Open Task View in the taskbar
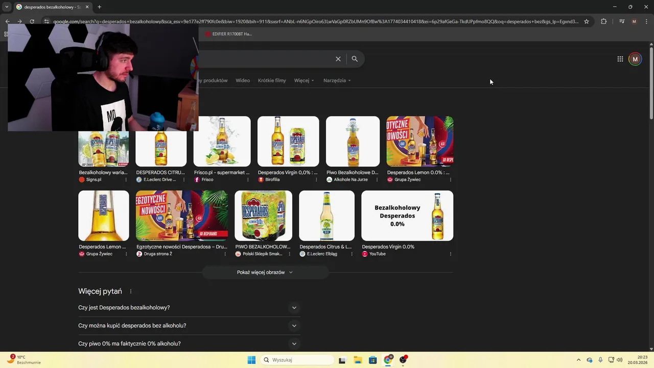Image resolution: width=654 pixels, height=368 pixels. pyautogui.click(x=342, y=360)
